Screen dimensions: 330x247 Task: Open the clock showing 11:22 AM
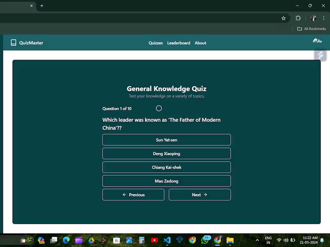click(x=308, y=240)
